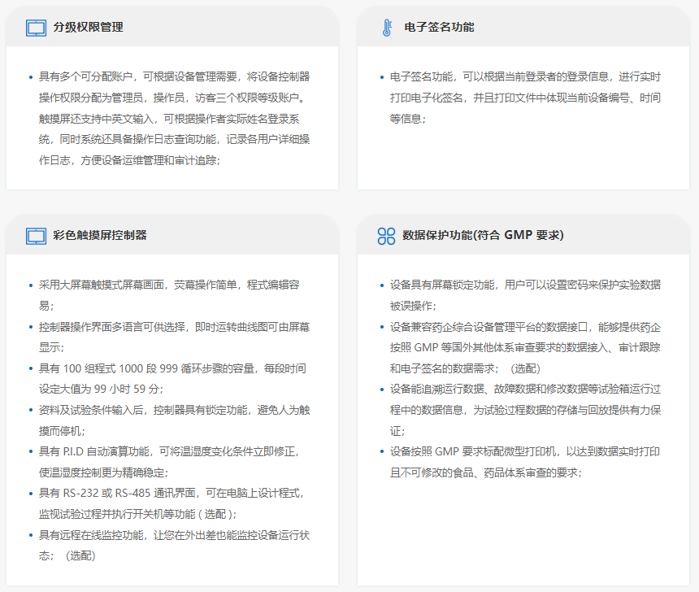Select the 电子签名功能 card heading

click(x=439, y=28)
